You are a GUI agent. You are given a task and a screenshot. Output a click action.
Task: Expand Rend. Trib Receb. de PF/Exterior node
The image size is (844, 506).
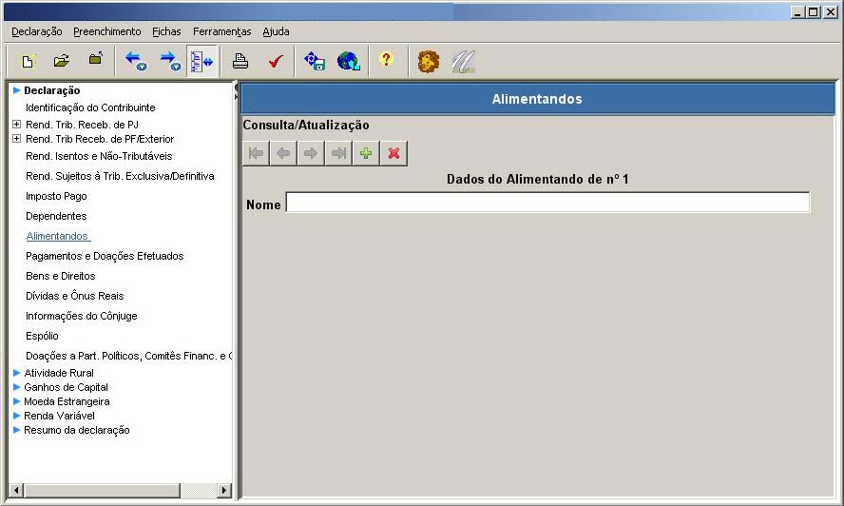(16, 139)
